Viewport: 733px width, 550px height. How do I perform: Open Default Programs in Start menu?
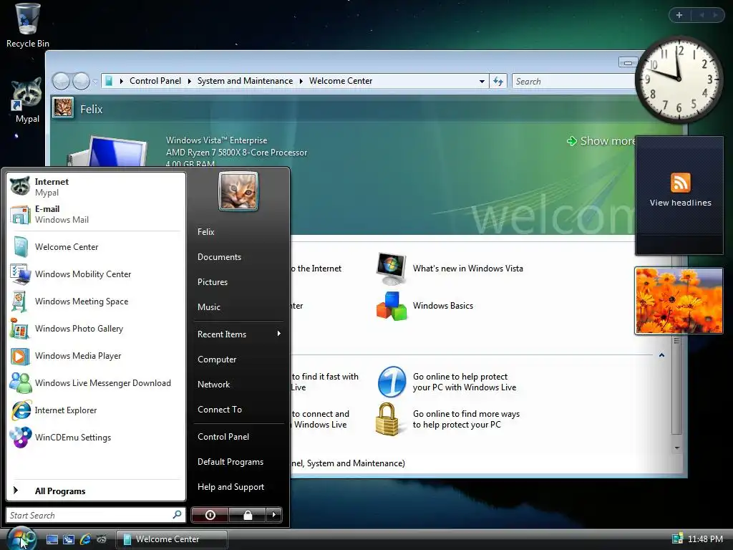tap(239, 462)
